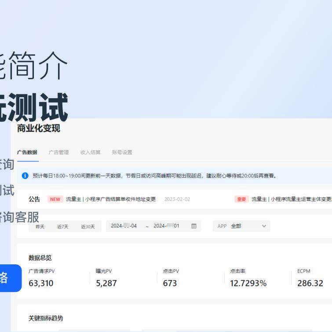
Task: Open the calendar icon in date range
Action: point(194,226)
